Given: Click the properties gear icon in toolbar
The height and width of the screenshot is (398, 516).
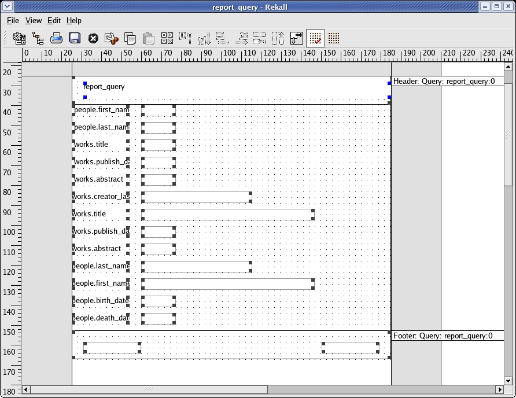Looking at the screenshot, I should (19, 39).
